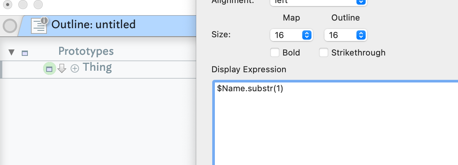Click the first window button with the dot
This screenshot has height=165, width=458.
tap(8, 5)
